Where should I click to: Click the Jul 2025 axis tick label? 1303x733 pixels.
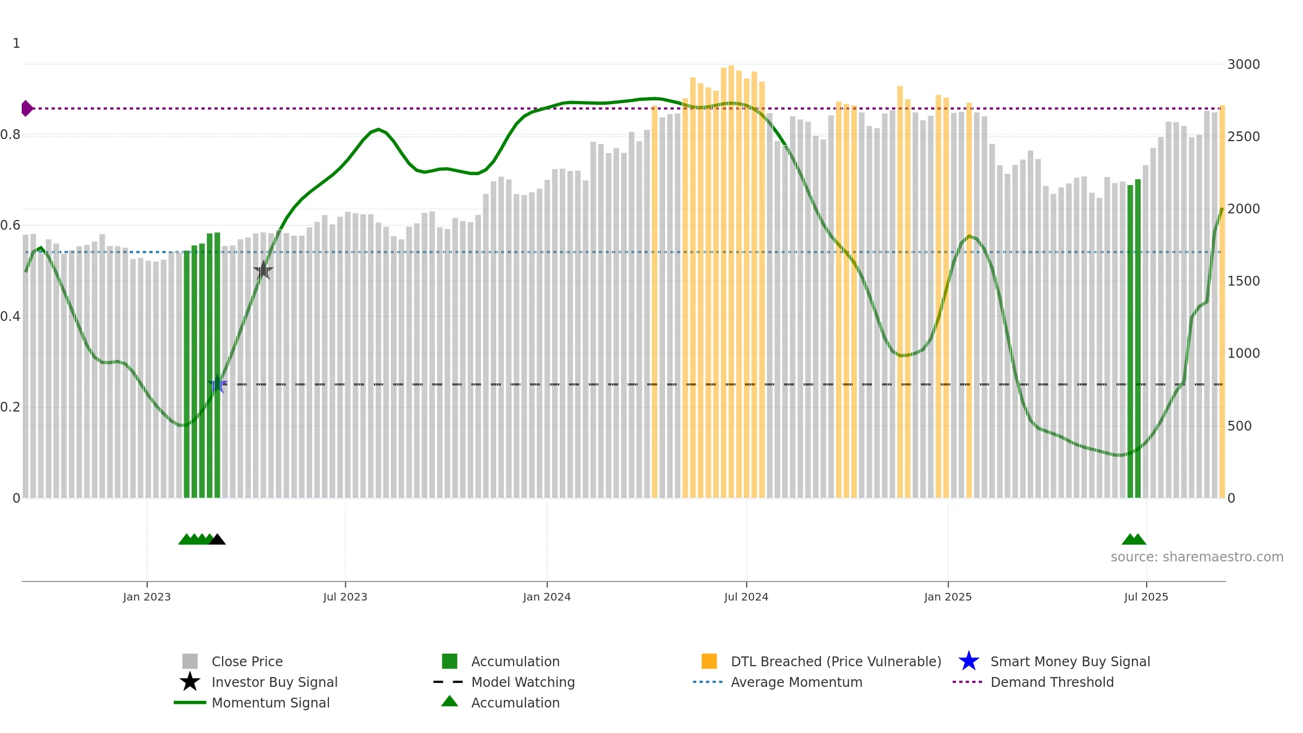1146,597
